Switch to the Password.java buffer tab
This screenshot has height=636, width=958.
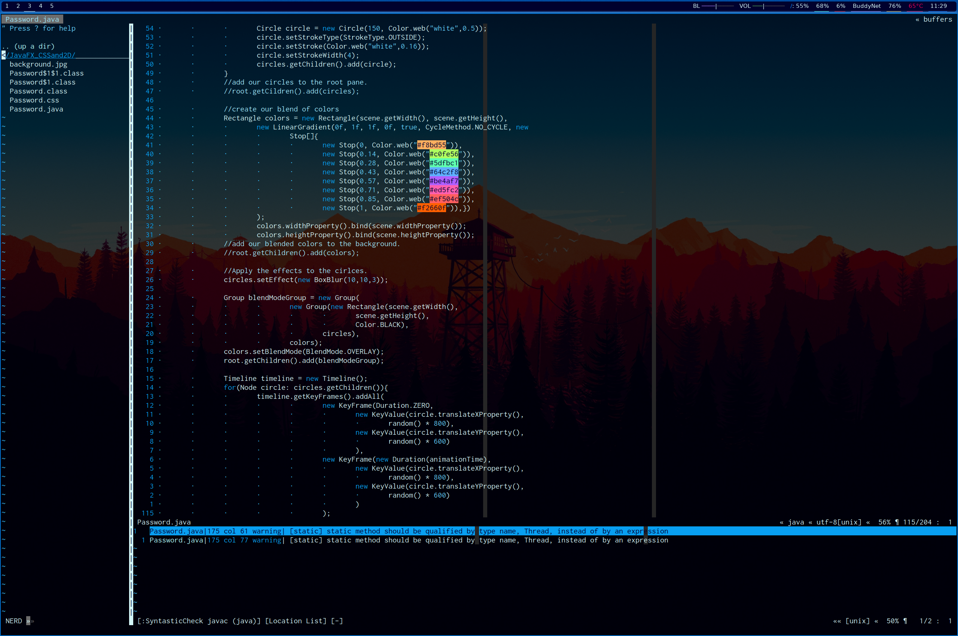32,19
